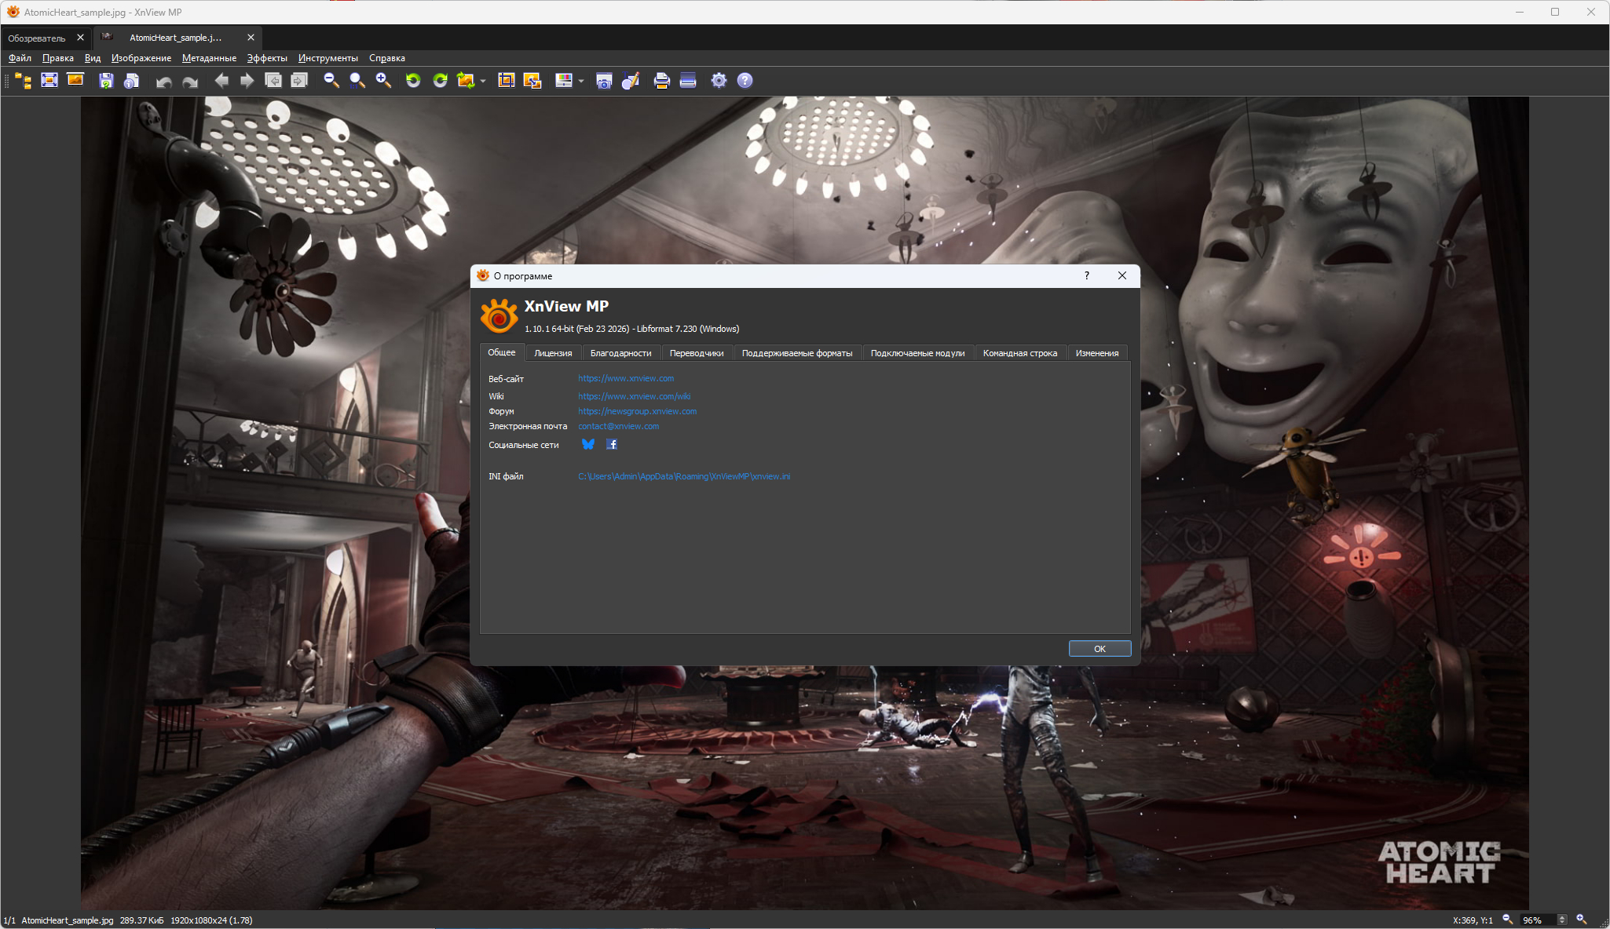Expand the adjust colors dropdown arrow
This screenshot has height=929, width=1610.
(581, 81)
